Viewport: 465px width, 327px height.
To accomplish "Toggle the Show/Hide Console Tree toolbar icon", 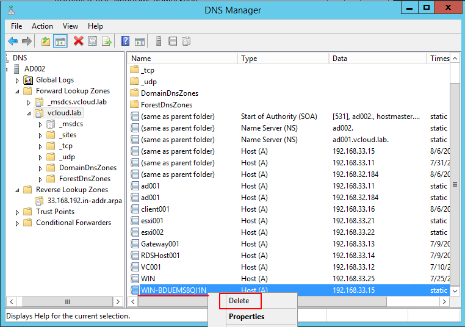I will (x=60, y=41).
